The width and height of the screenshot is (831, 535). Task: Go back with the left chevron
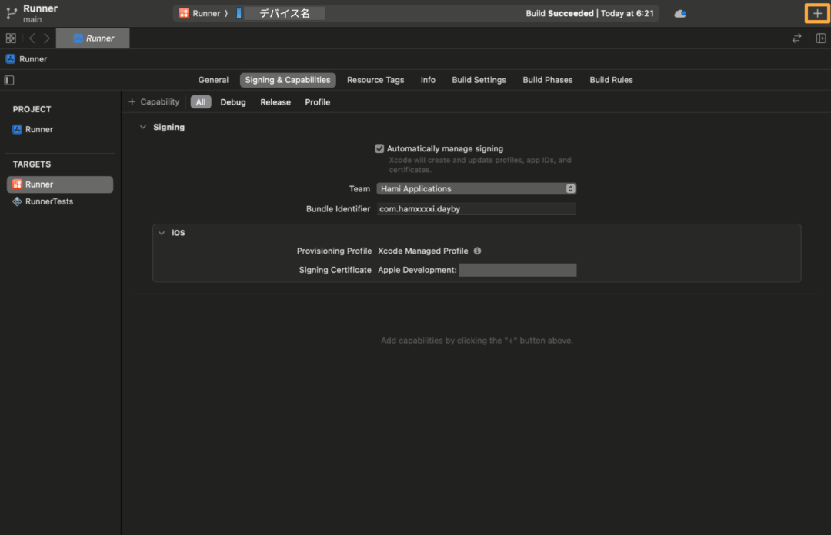pos(32,38)
